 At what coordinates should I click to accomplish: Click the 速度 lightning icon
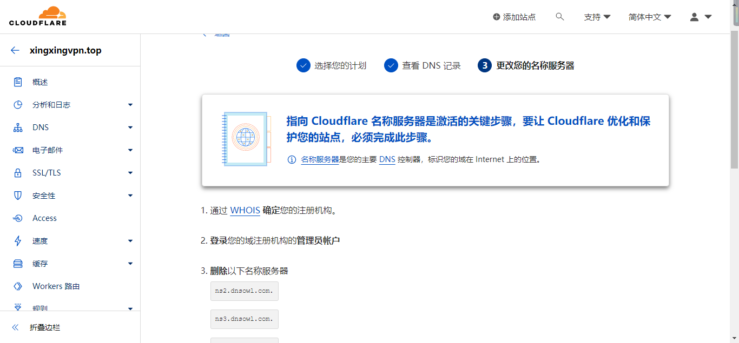click(x=18, y=241)
